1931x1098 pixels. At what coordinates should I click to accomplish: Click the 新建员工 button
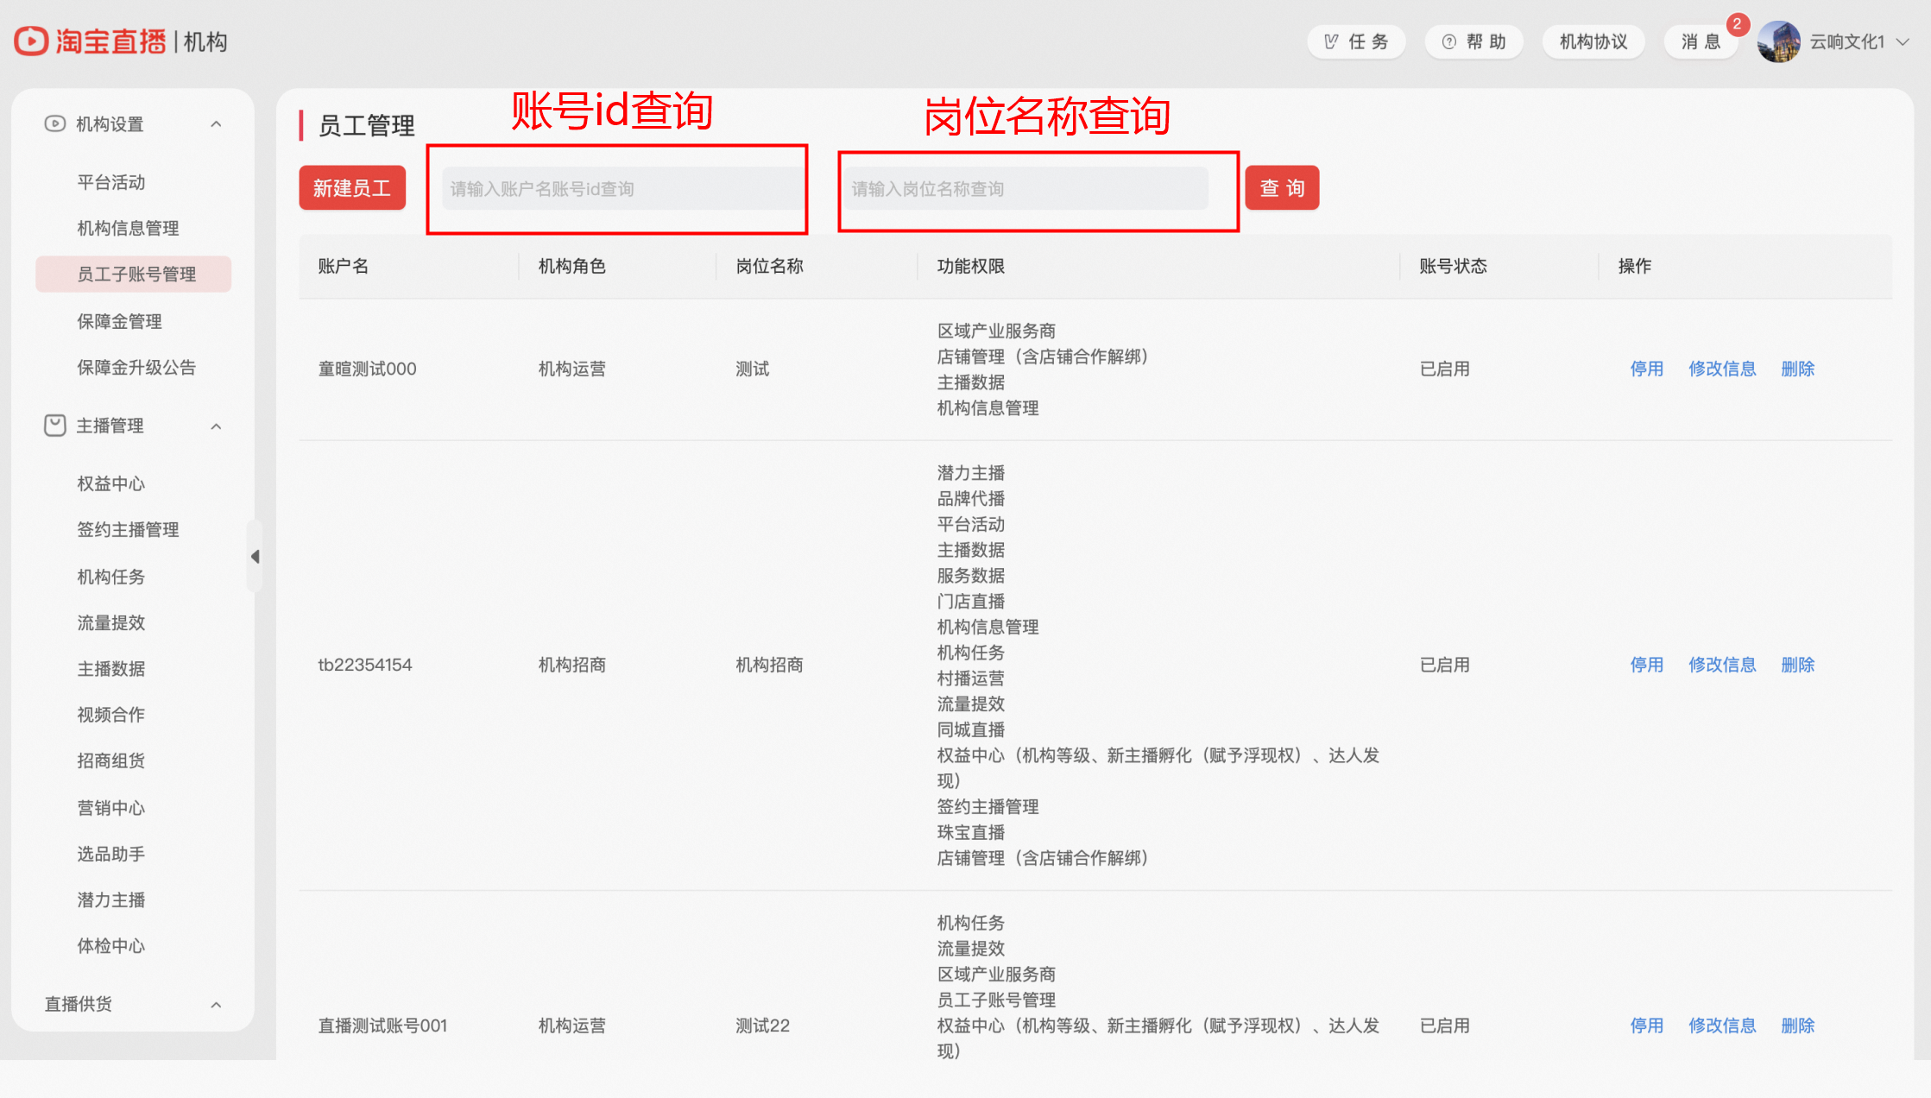[x=352, y=187]
